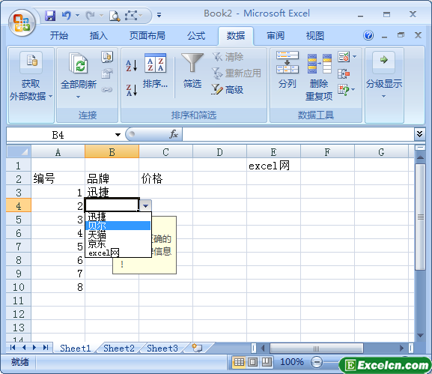Undo the last action
Screen dimensions: 432x374
click(x=66, y=16)
